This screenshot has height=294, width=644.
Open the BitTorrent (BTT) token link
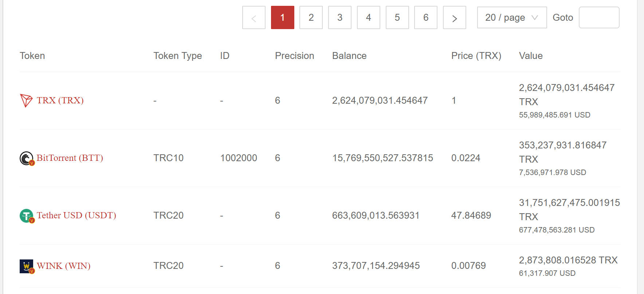point(70,158)
